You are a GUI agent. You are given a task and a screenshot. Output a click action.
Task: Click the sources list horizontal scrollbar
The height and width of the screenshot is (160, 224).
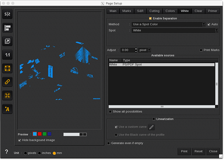click(x=162, y=106)
